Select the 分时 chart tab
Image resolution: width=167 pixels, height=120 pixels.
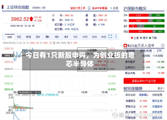[x=10, y=37]
